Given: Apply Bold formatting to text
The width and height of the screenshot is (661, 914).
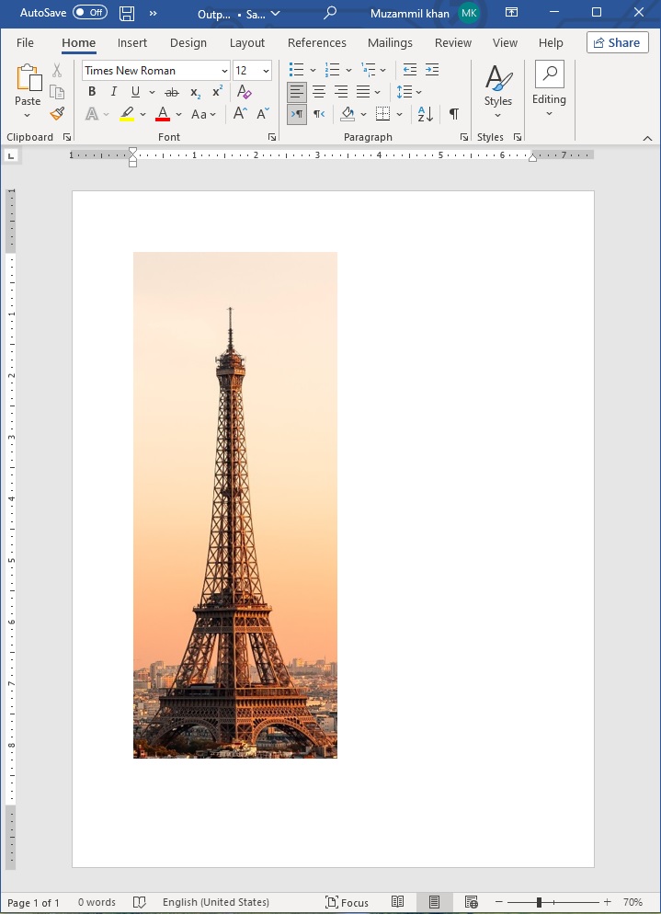Looking at the screenshot, I should tap(92, 92).
